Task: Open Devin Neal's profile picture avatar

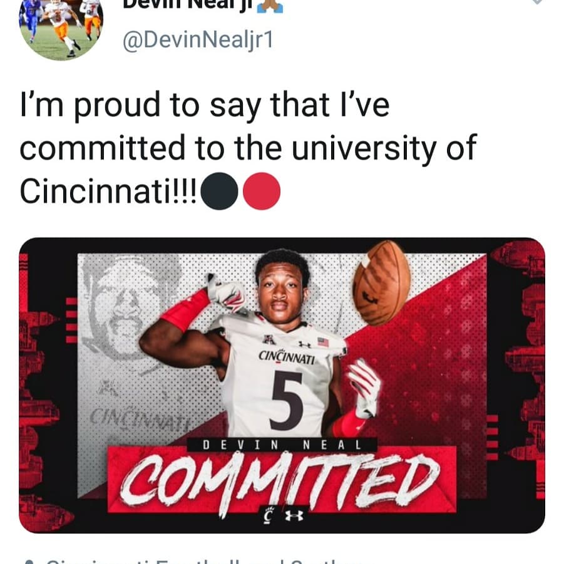Action: [61, 24]
